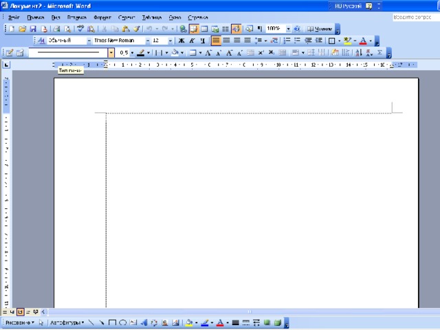
Task: Open the Автофигуры menu button
Action: pyautogui.click(x=67, y=322)
